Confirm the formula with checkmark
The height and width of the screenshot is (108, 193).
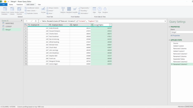[x=31, y=21]
